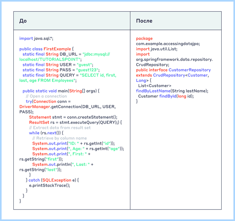The image size is (235, 221).
Task: Click the PASS = "guest123" line
Action: coord(61,70)
